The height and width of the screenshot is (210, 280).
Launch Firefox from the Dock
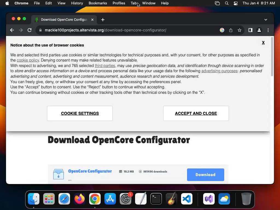pos(80,199)
